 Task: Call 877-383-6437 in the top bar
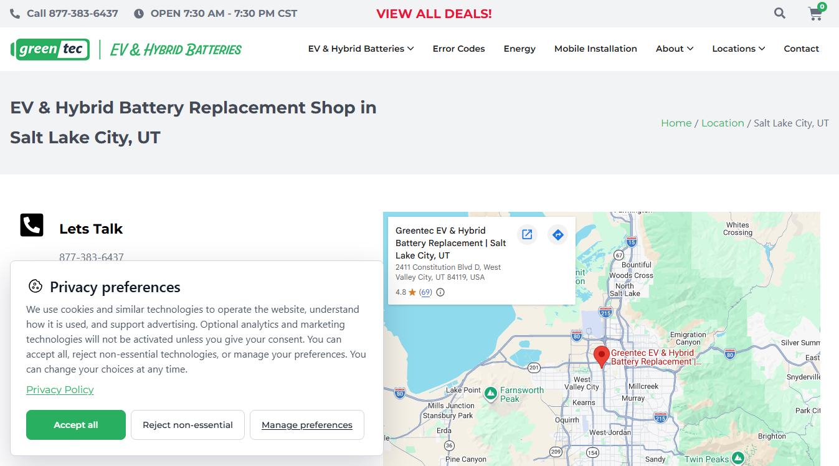[72, 13]
